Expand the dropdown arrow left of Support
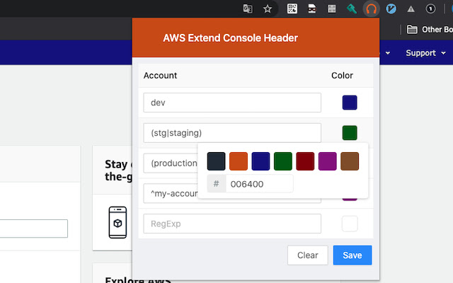Screen dimensions: 453x283 [x=388, y=53]
